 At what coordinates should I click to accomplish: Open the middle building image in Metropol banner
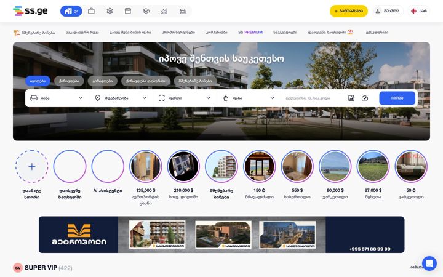(x=223, y=235)
